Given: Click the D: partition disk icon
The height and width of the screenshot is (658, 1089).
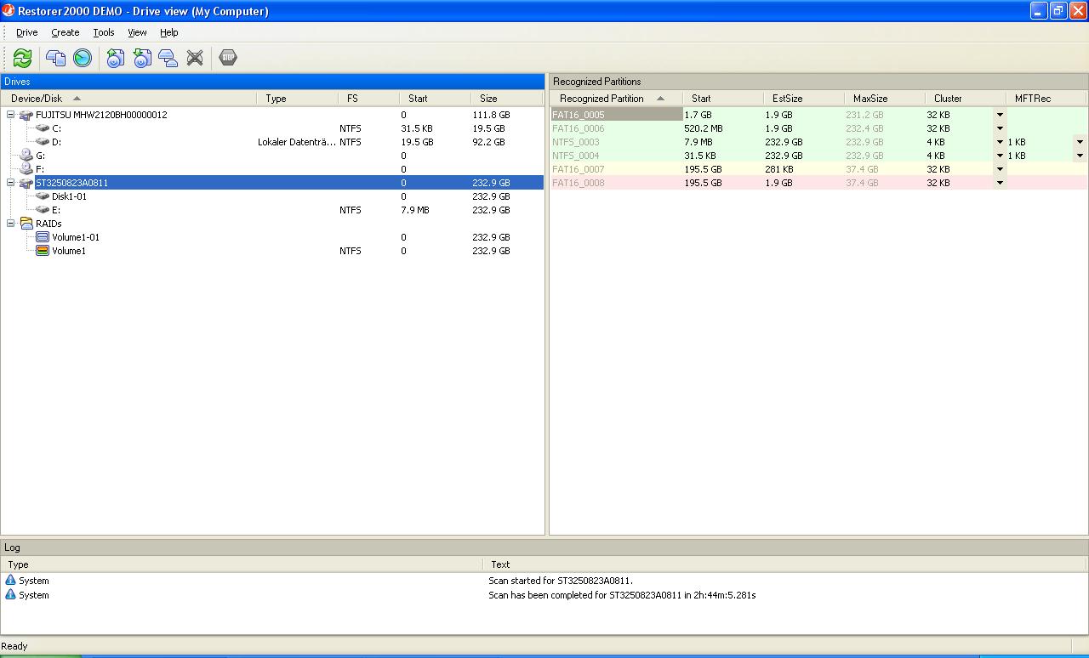Looking at the screenshot, I should [x=43, y=142].
